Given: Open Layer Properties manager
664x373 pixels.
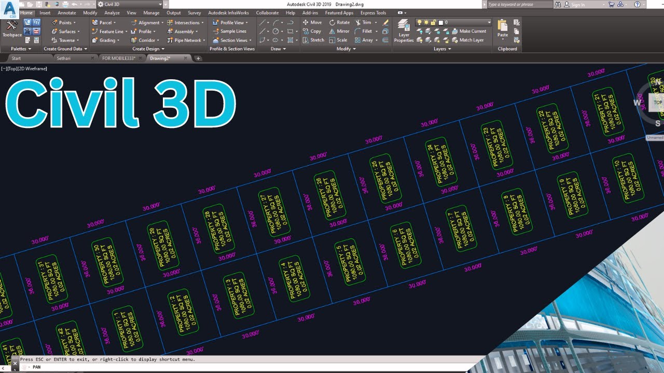Looking at the screenshot, I should pos(404,31).
